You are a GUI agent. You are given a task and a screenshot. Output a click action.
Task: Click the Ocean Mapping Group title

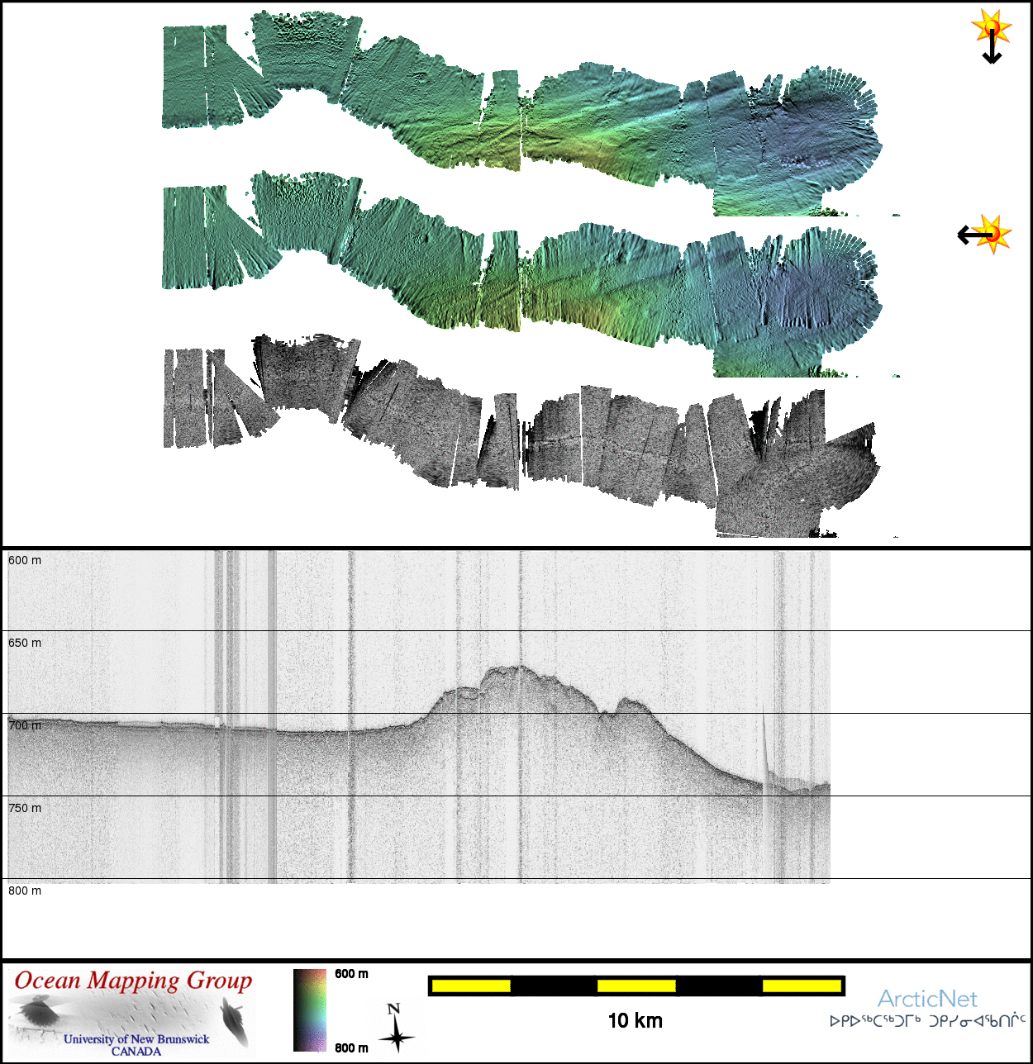[133, 981]
